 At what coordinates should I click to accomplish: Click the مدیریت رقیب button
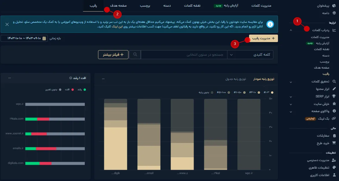pos(263,38)
